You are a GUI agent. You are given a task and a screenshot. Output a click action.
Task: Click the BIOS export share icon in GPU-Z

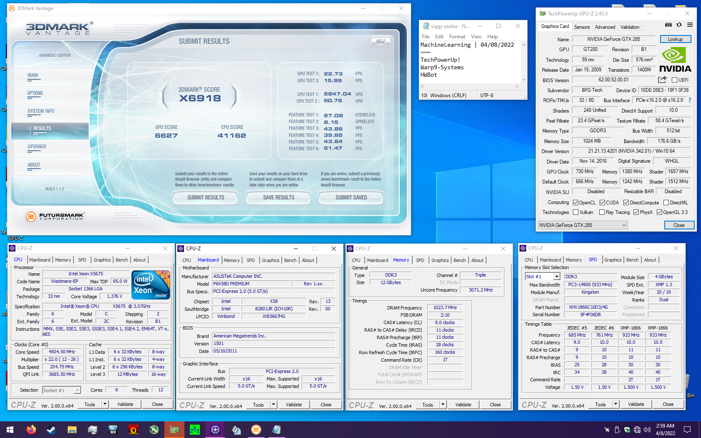[662, 80]
